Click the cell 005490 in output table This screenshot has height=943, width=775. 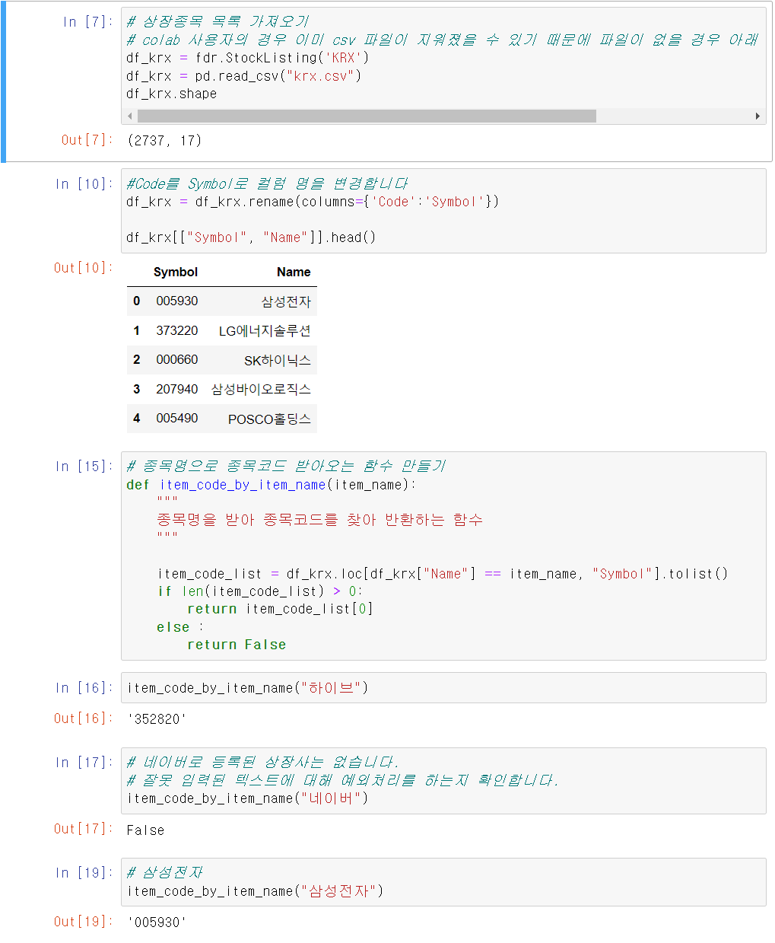click(x=177, y=419)
